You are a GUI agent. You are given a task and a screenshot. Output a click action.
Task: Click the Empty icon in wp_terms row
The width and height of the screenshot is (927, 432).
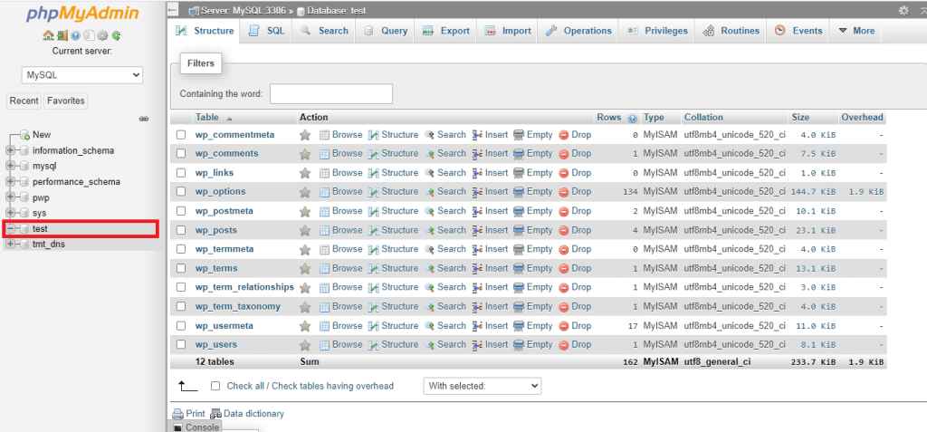[519, 268]
